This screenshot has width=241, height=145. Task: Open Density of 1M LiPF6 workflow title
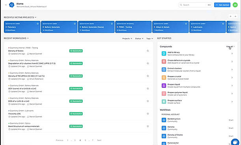click(x=26, y=76)
